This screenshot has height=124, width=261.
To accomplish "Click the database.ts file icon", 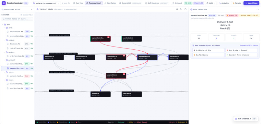I will click(x=7, y=44).
